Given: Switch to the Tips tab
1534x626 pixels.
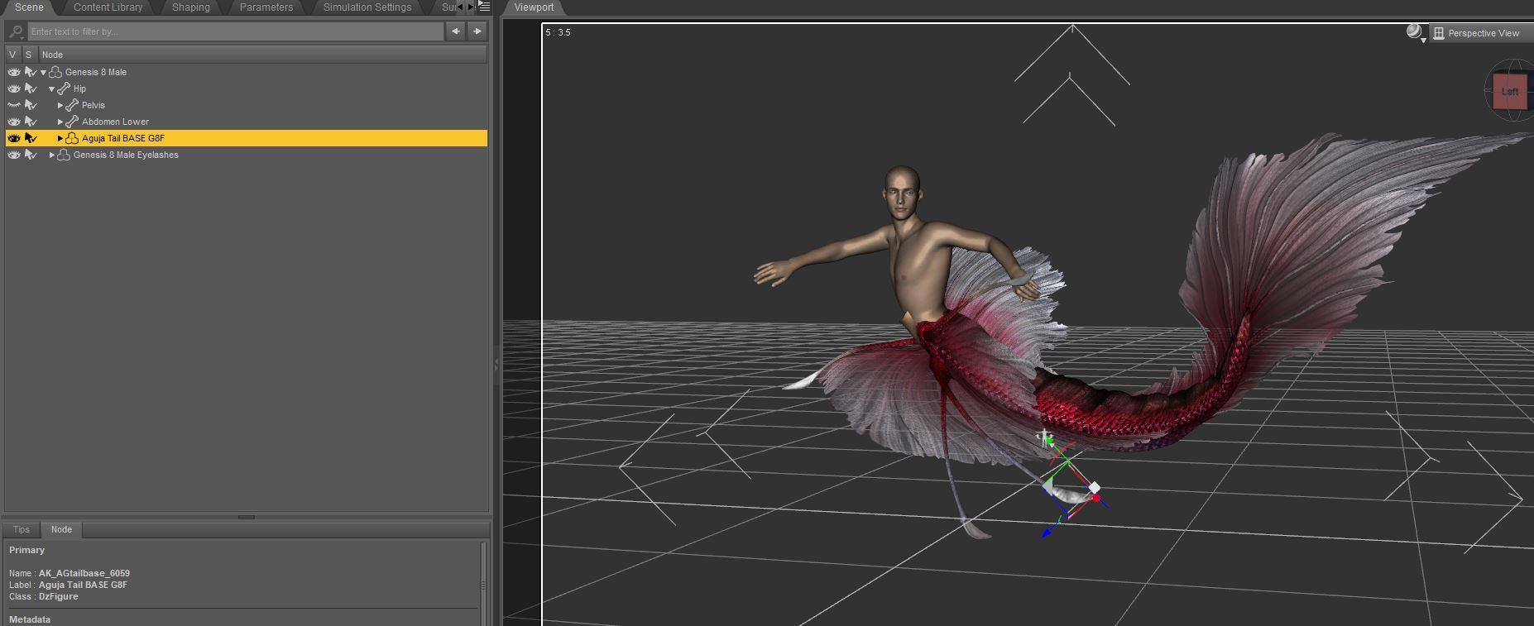Looking at the screenshot, I should click(22, 529).
